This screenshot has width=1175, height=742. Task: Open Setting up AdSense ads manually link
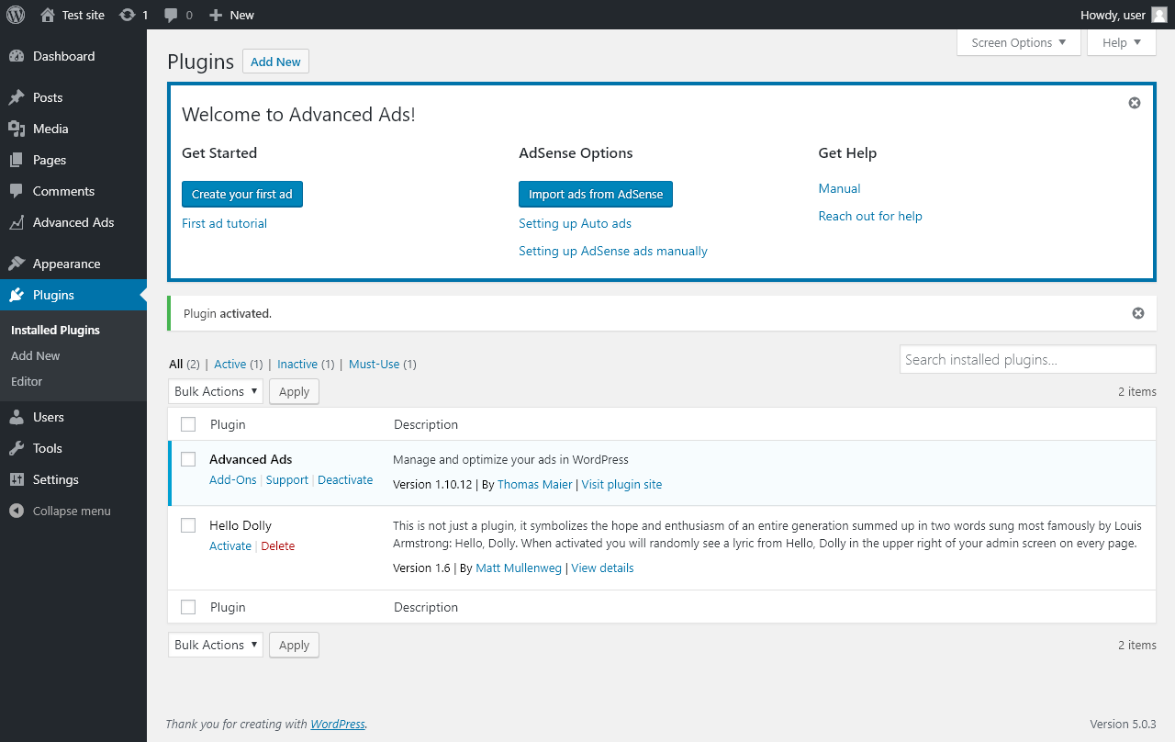613,251
